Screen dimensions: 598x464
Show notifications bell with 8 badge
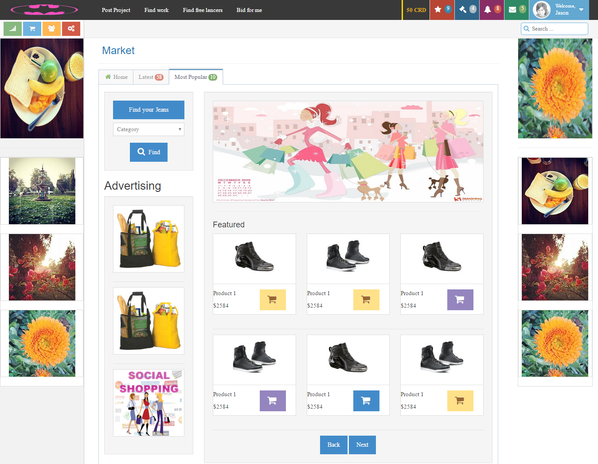click(x=492, y=10)
